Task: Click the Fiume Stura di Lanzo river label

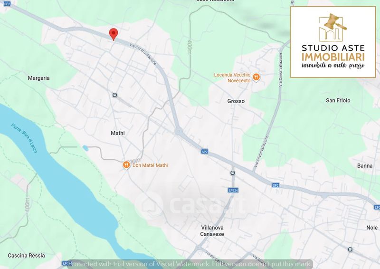Action: [x=24, y=138]
